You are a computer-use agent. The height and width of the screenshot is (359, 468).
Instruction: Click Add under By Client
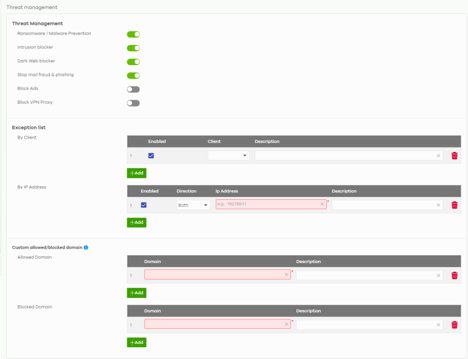[x=136, y=173]
